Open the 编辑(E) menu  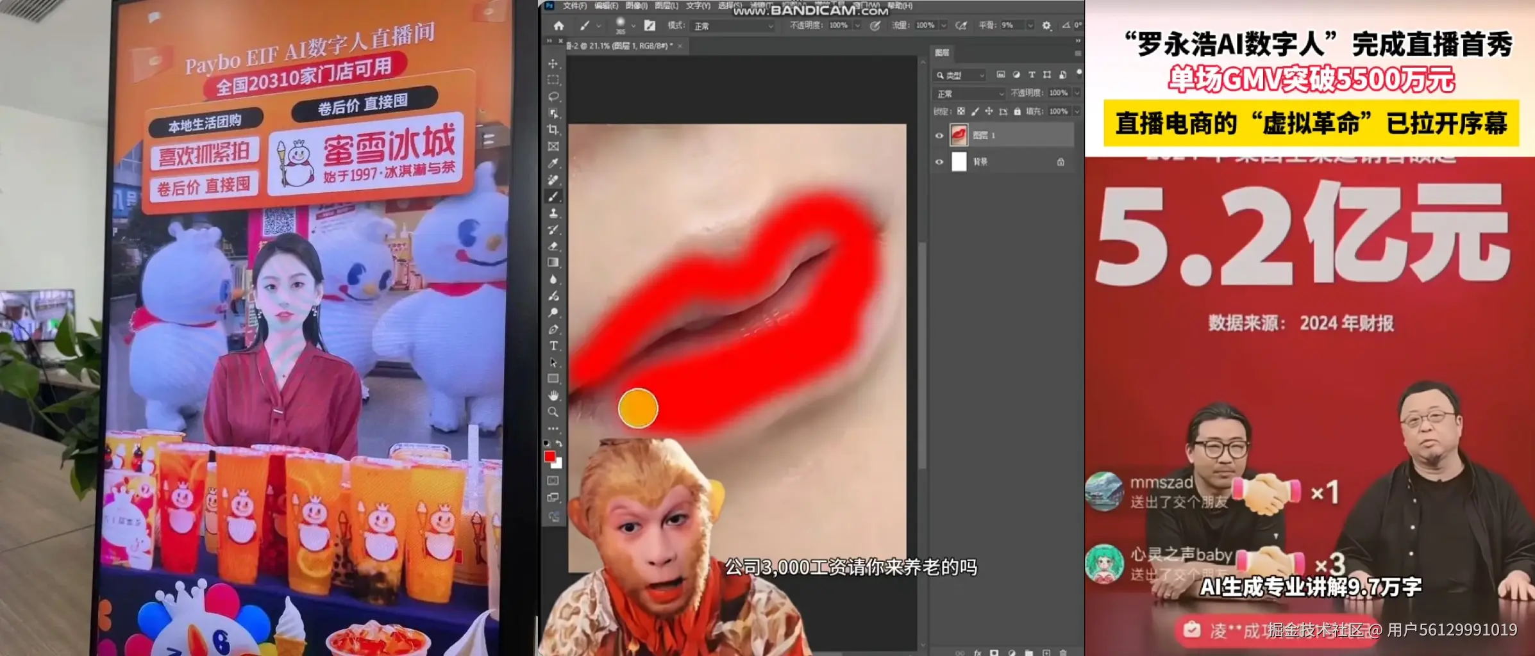[606, 6]
